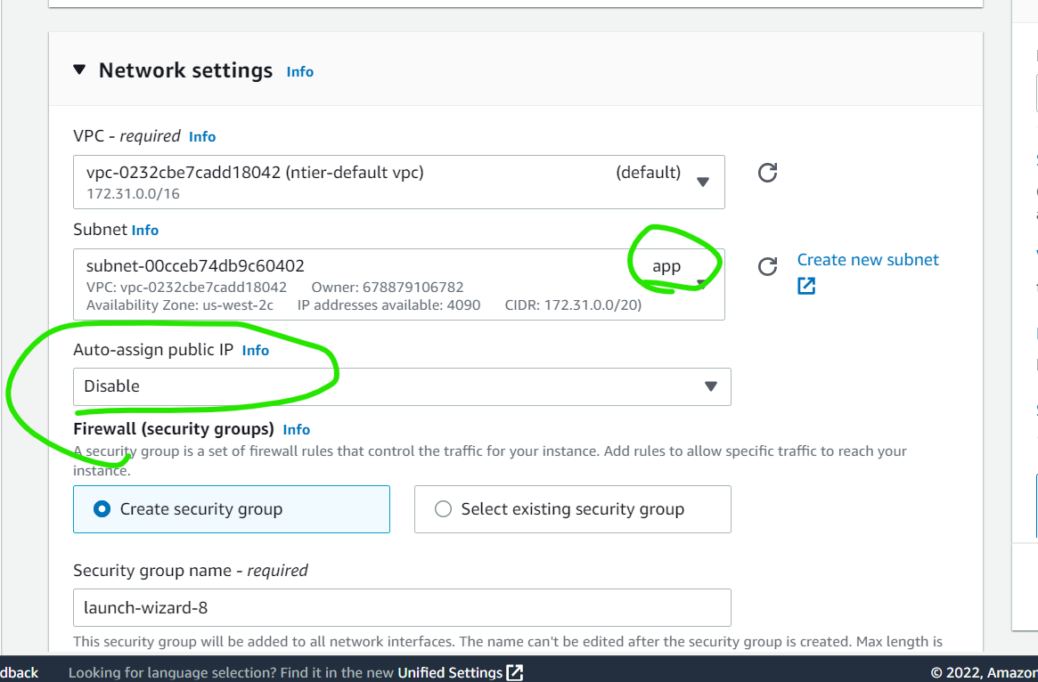Click into the Security group name field
The image size is (1038, 682).
point(402,607)
